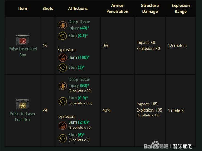This screenshot has height=151, width=202.
Task: Open the Pulse Laser Fuel Box link
Action: [23, 52]
